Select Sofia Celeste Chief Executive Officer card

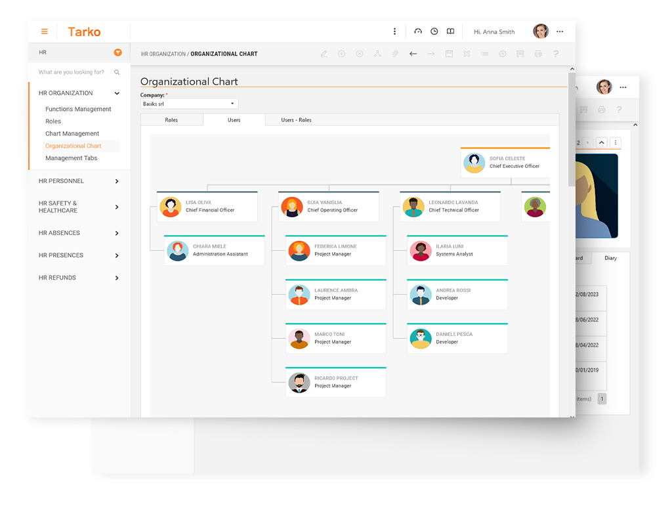pos(505,162)
